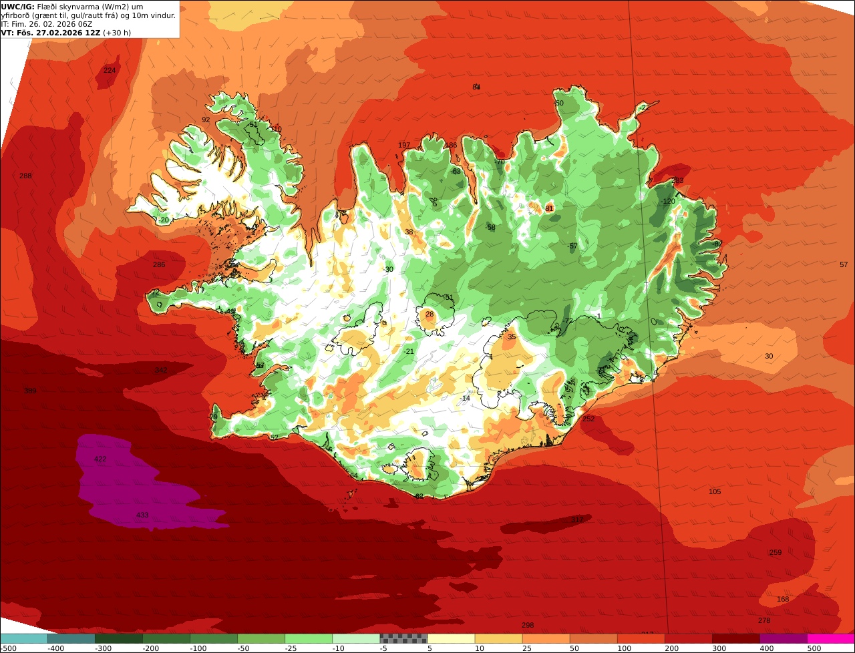The height and width of the screenshot is (653, 855).
Task: Click the yellow-orange 10 to 25 legend swatch
Action: coord(498,638)
